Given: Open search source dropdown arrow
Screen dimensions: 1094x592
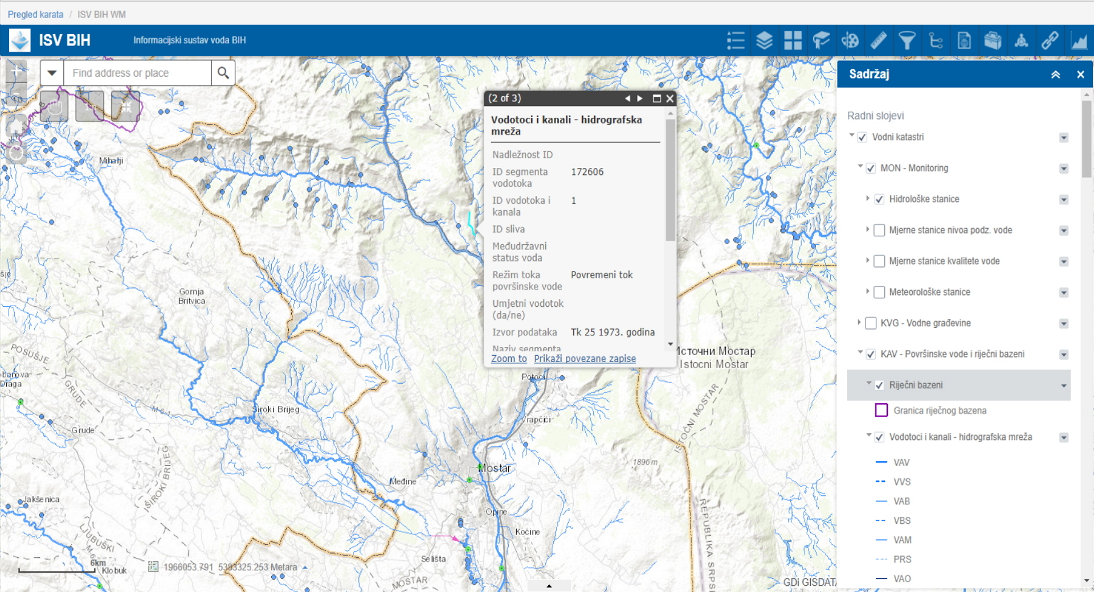Looking at the screenshot, I should (x=52, y=73).
